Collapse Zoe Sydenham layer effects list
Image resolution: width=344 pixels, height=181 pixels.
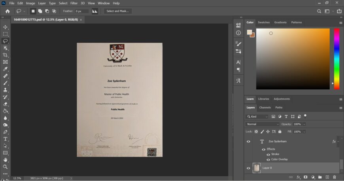(338, 141)
